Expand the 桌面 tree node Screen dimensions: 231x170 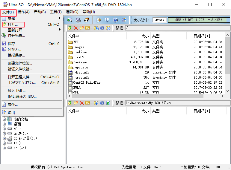[4, 124]
